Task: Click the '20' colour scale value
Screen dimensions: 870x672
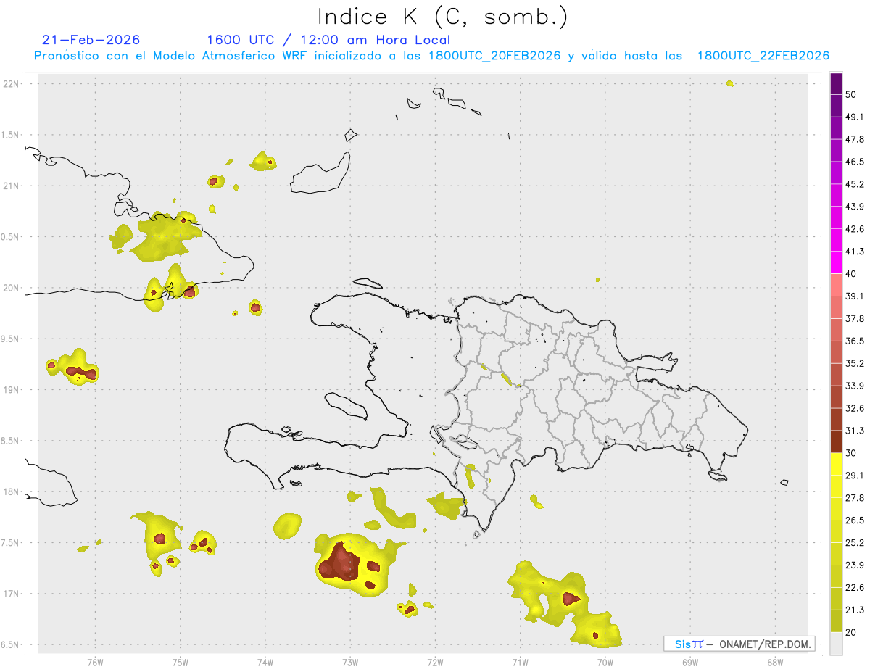Action: coord(851,633)
